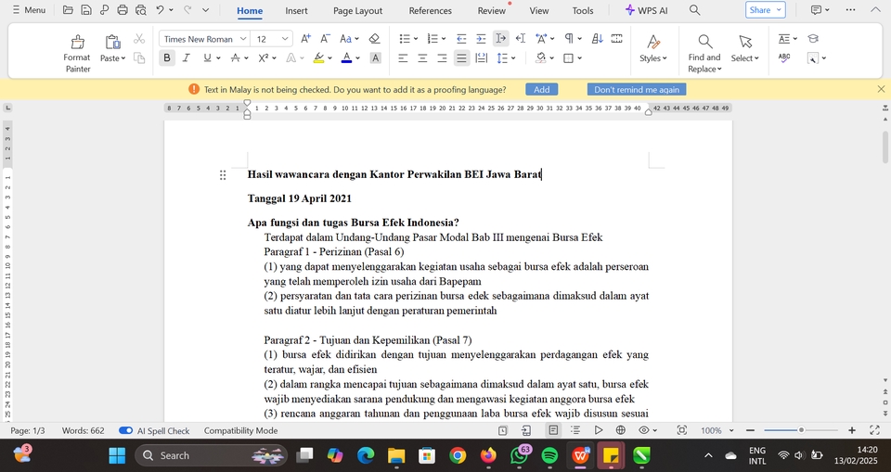Open Spotify from the taskbar
This screenshot has height=472, width=891.
pyautogui.click(x=549, y=455)
